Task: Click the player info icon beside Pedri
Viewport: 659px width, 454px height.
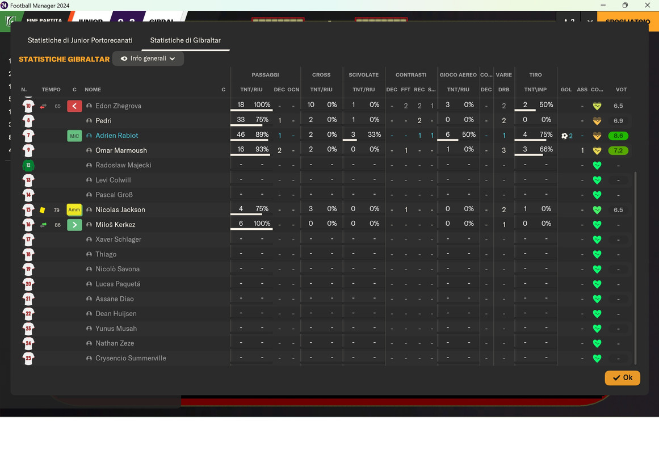Action: 89,121
